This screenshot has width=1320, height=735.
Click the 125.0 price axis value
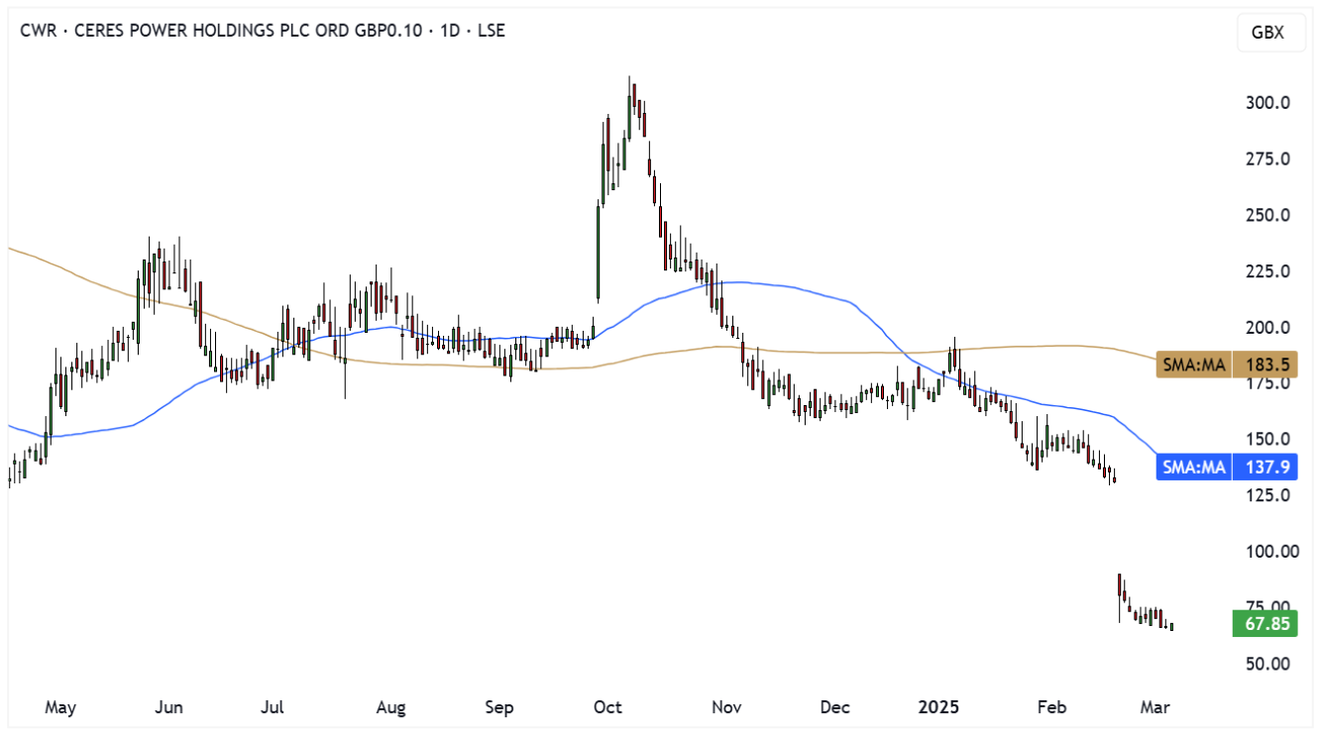(1266, 495)
